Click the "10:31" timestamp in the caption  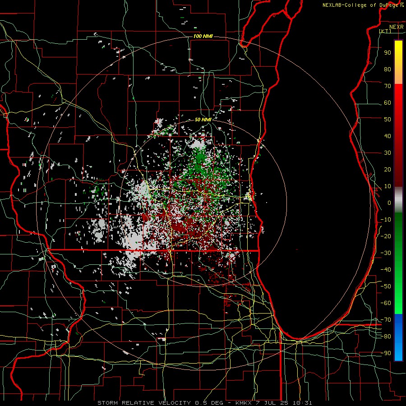pyautogui.click(x=303, y=403)
